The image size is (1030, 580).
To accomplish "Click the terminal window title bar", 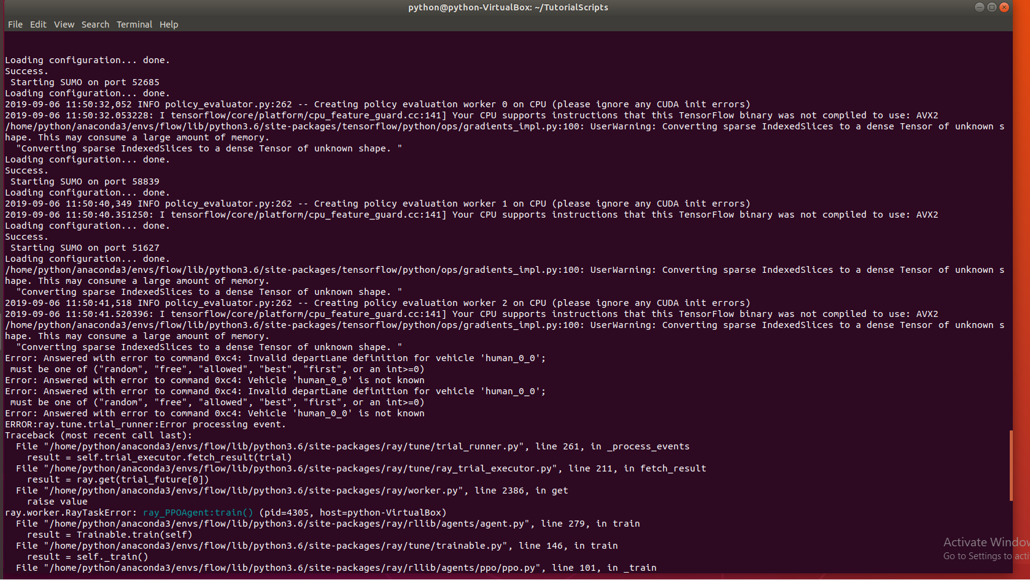I will (508, 7).
